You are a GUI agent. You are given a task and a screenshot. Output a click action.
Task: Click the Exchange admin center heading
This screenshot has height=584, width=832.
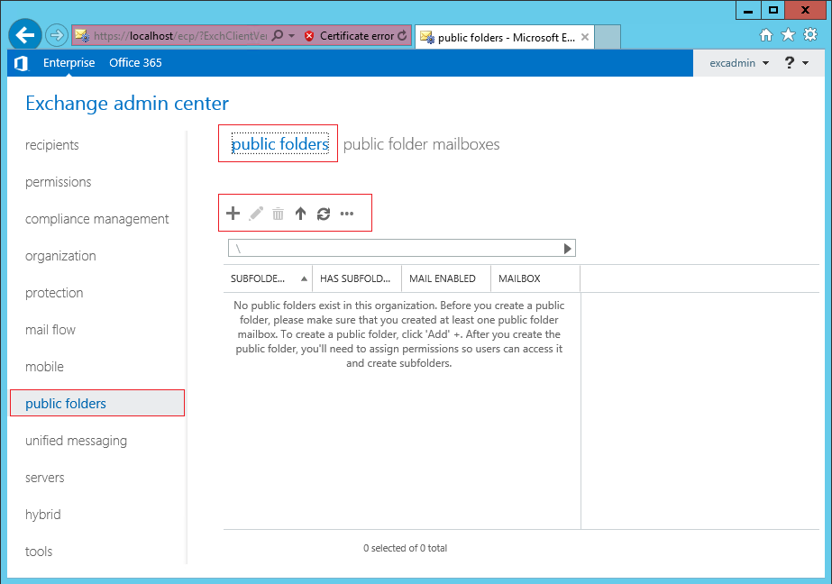[x=127, y=103]
